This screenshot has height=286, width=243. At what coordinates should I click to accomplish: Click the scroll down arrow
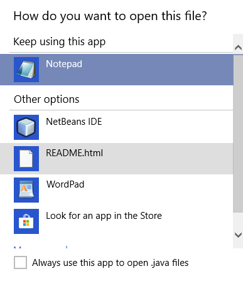coord(238,235)
